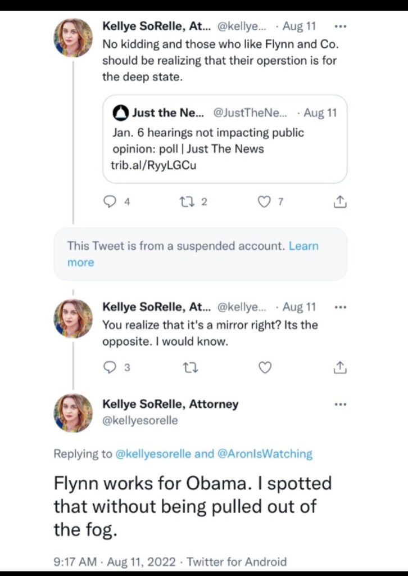Open @kellyesorelle mention in Replying to

pyautogui.click(x=153, y=453)
